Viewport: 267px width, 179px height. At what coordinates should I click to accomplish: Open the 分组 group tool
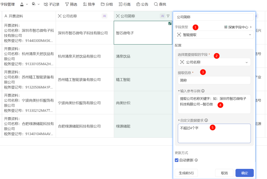[x=107, y=4]
